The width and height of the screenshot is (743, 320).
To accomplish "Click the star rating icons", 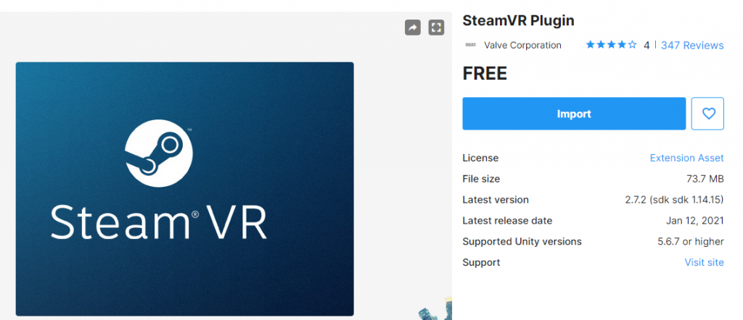I will coord(611,45).
